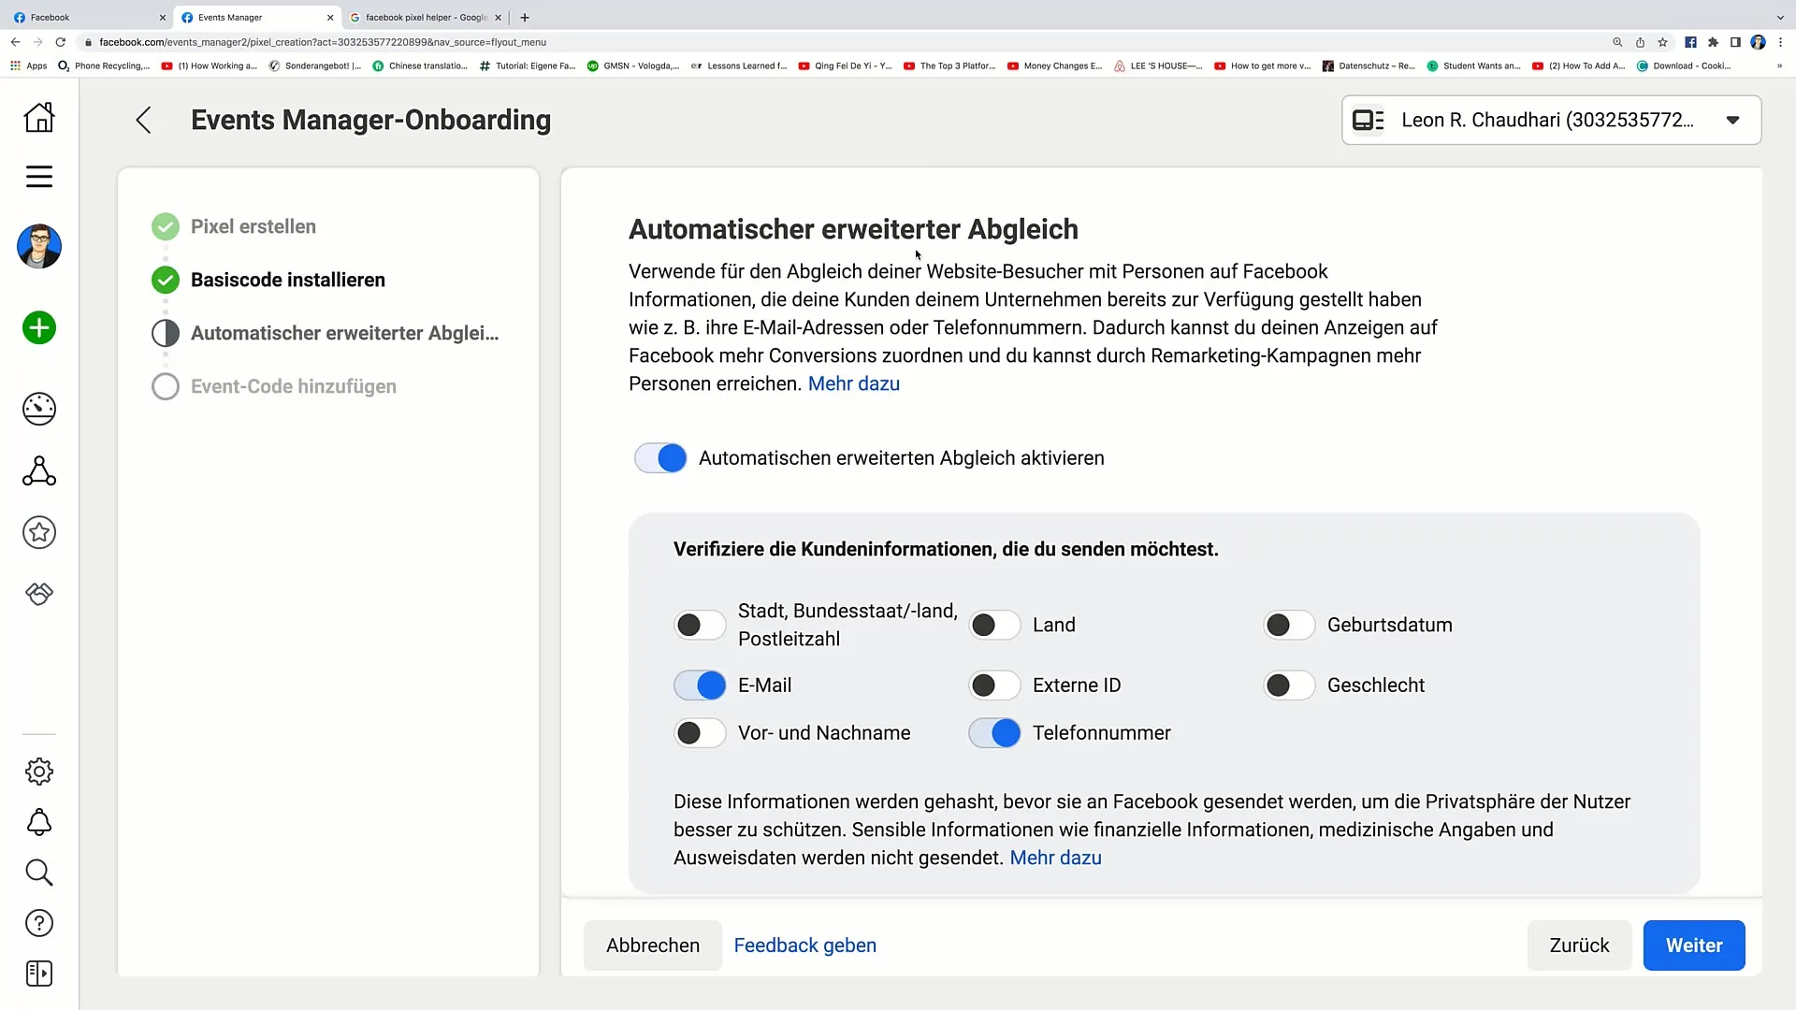Open the Phone Recycling bookmark
This screenshot has width=1796, height=1010.
point(104,65)
